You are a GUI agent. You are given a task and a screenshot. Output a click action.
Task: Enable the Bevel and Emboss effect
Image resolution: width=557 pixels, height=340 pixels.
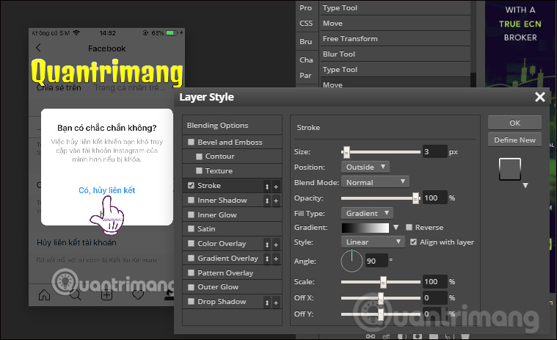click(191, 142)
